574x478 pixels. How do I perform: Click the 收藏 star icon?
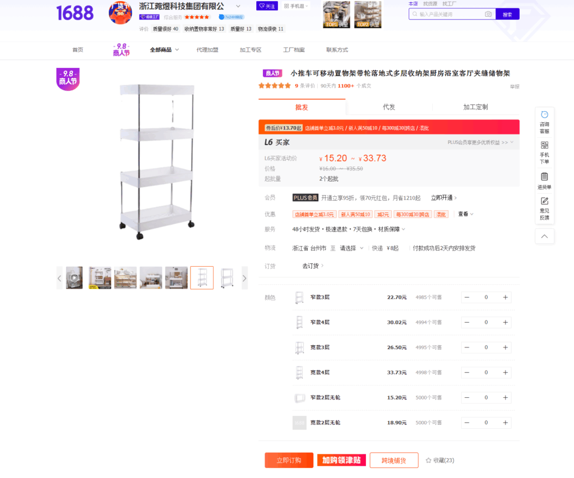point(428,461)
